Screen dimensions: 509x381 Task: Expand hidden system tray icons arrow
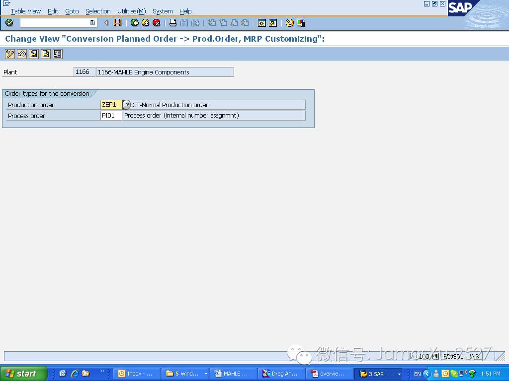427,374
